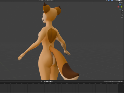Jump to the next keyframe
The height and width of the screenshot is (93, 124).
tap(50, 81)
